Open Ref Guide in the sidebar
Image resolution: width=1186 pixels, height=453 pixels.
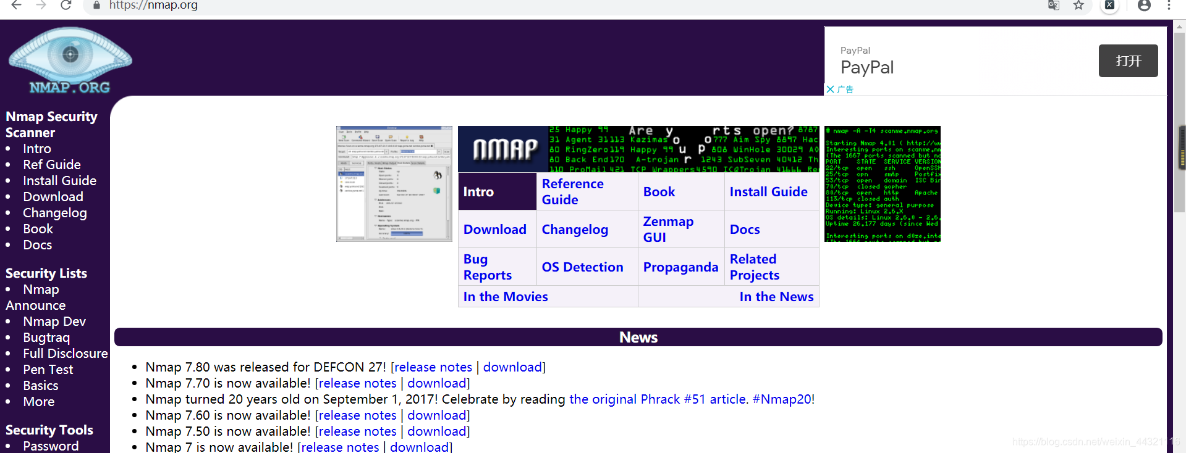tap(52, 165)
